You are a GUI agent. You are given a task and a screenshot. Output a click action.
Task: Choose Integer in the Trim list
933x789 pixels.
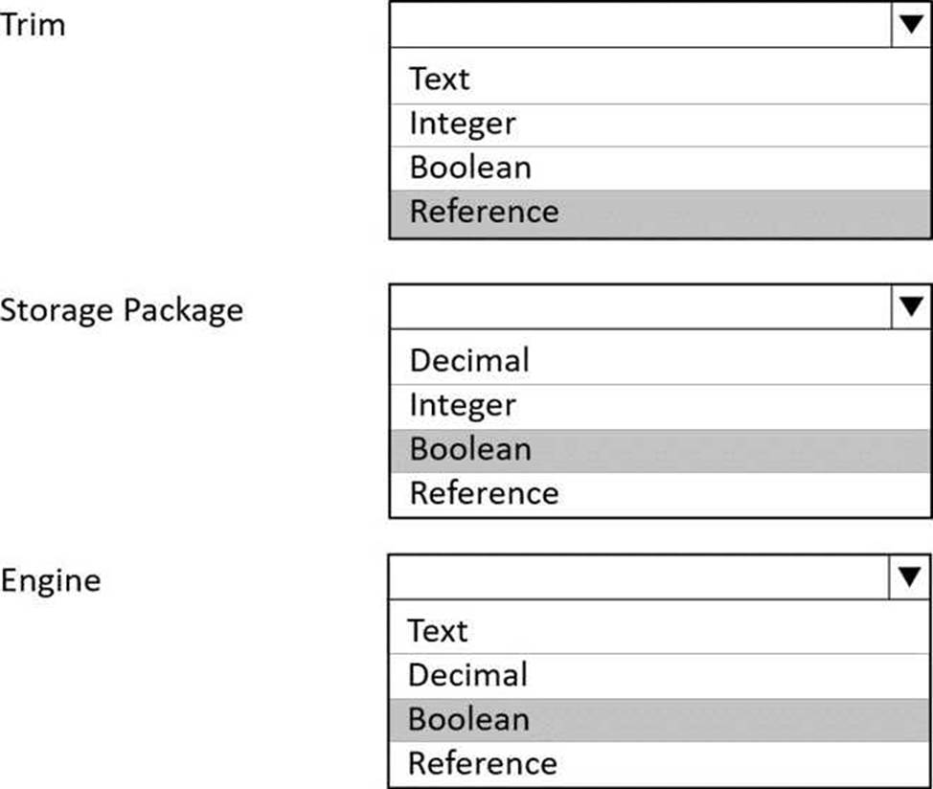(x=463, y=124)
